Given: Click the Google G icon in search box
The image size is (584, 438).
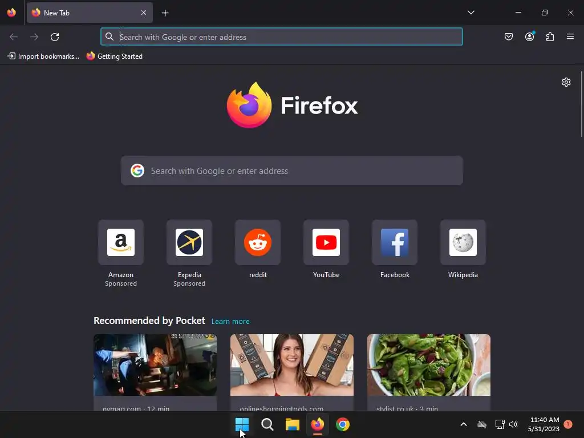Looking at the screenshot, I should pos(137,171).
